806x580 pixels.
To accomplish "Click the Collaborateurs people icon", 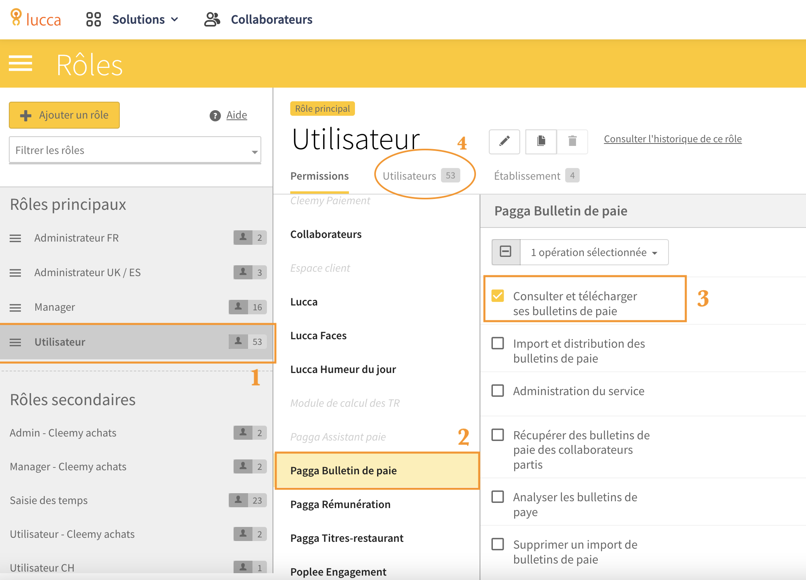I will click(x=212, y=19).
